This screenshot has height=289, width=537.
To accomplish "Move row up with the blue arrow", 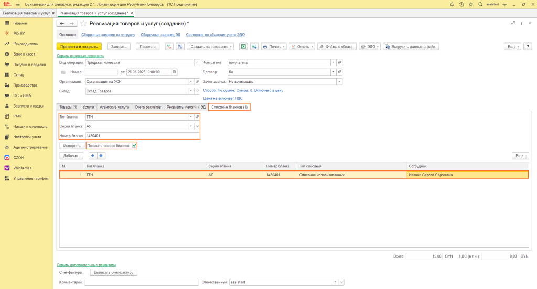I will coord(92,156).
